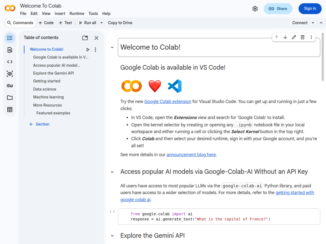Image resolution: width=326 pixels, height=244 pixels.
Task: Click the notebook vertical scrollbar
Action: coord(323,57)
